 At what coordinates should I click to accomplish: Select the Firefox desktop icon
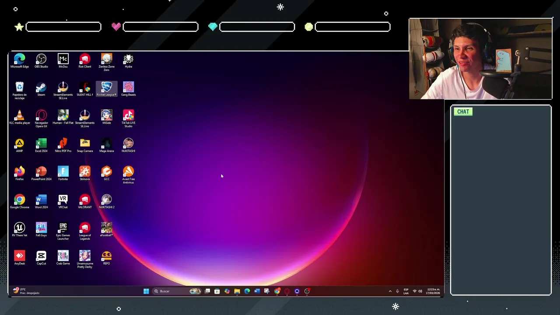(x=19, y=173)
